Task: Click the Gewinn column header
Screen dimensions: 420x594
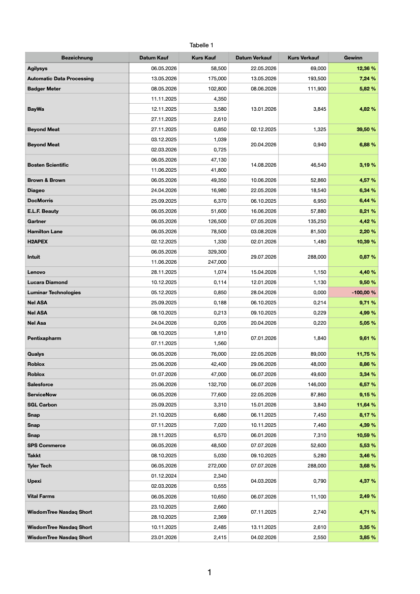Action: 353,57
